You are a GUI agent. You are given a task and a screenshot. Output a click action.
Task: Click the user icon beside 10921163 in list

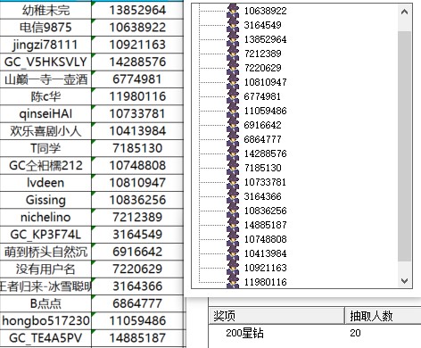pos(233,268)
